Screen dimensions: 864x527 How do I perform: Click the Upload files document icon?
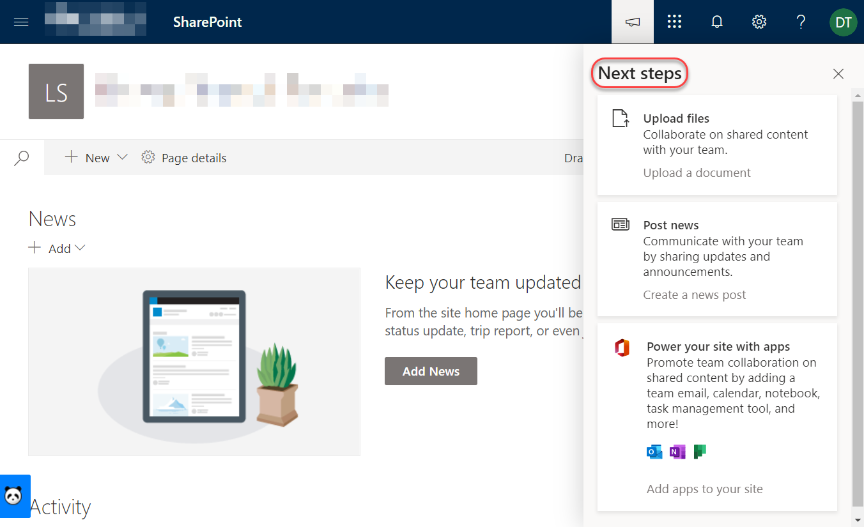(x=621, y=119)
